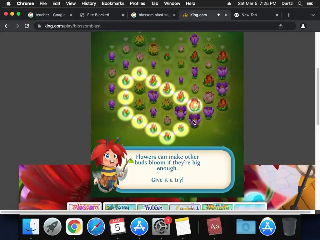Click the Share icon in the address bar
Image resolution: width=320 pixels, height=240 pixels.
point(281,26)
